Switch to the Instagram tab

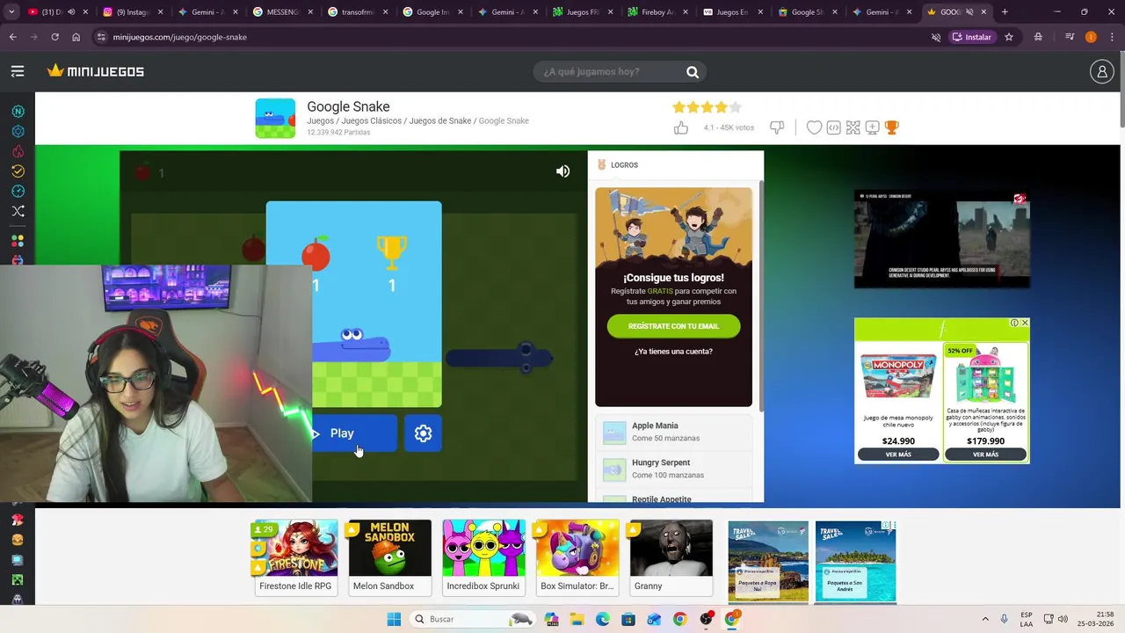(x=132, y=12)
